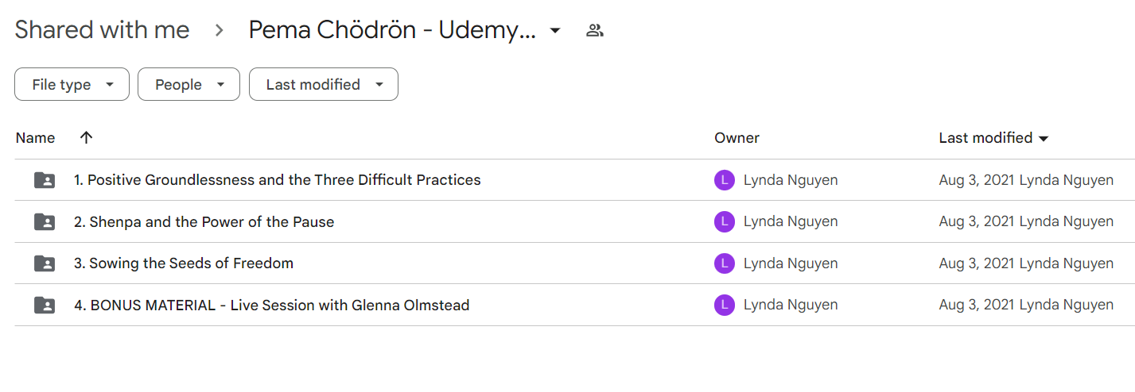Click shared folder icon for Shenpa row
The image size is (1135, 392).
tap(45, 222)
